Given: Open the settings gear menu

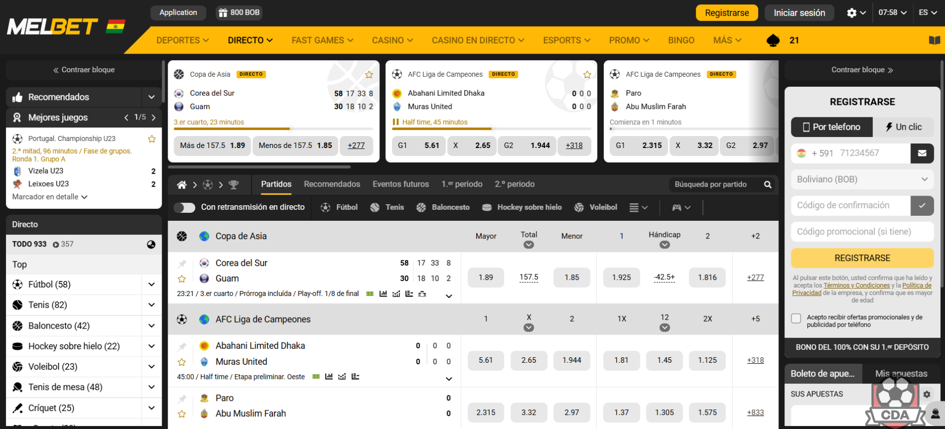Looking at the screenshot, I should 856,13.
